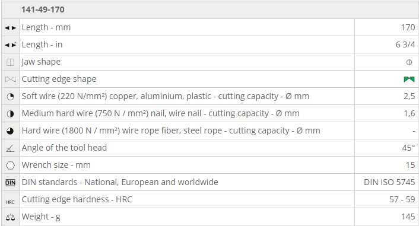Click the DIN ISO 5745 value
419x226 pixels.
389,182
